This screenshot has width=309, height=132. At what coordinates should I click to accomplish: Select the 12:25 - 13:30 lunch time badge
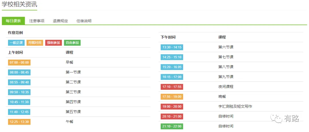(x=19, y=122)
